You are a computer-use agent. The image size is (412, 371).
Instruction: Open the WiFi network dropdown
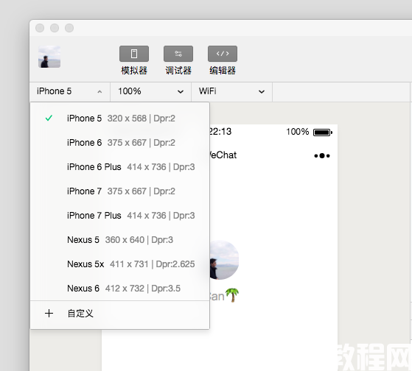231,91
